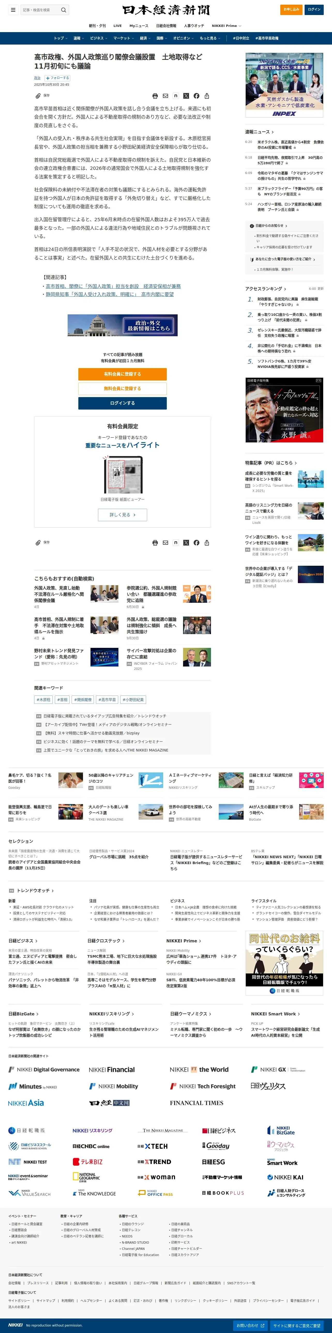Click the magnifier icon in the search box
Image resolution: width=332 pixels, height=1333 pixels.
pyautogui.click(x=64, y=10)
